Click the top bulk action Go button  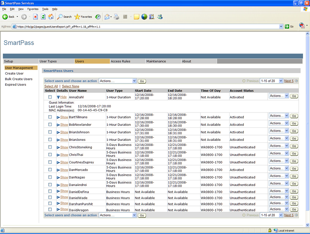[x=142, y=81]
